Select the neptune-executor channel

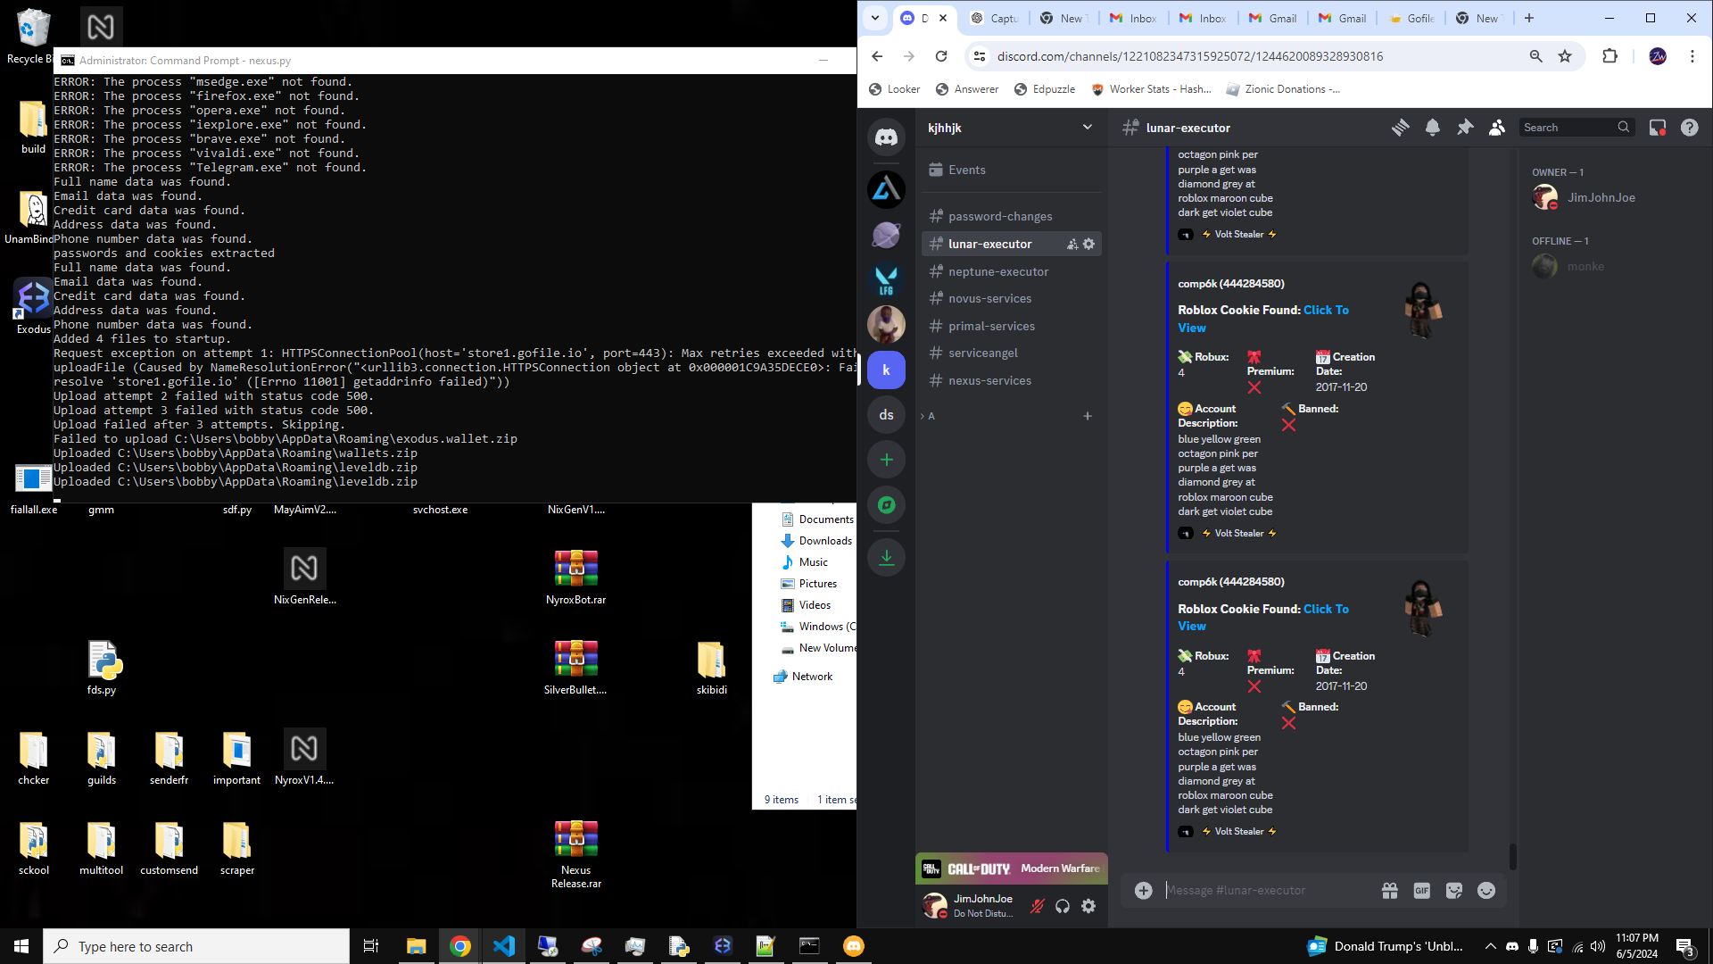coord(997,271)
